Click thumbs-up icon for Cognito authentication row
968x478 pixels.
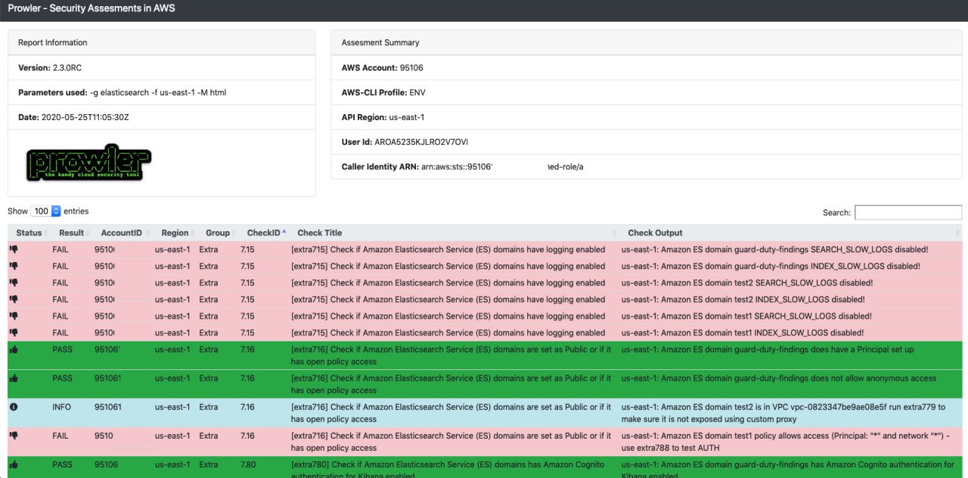[x=14, y=464]
